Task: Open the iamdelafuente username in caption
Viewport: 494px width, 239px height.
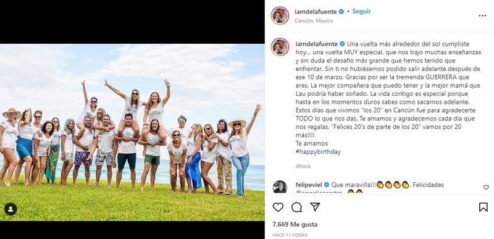Action: click(317, 44)
